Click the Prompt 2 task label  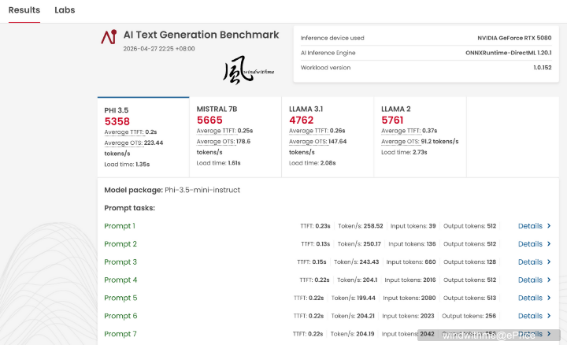120,244
